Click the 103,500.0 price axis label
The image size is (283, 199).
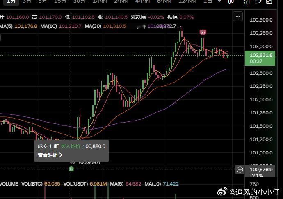click(261, 20)
